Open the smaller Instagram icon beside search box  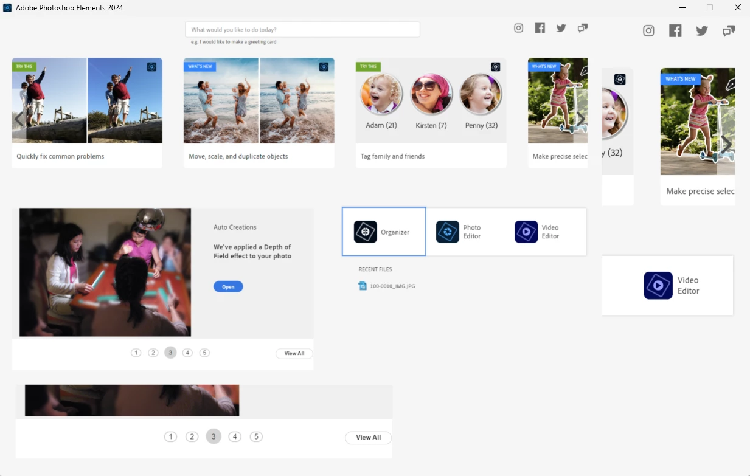point(518,28)
